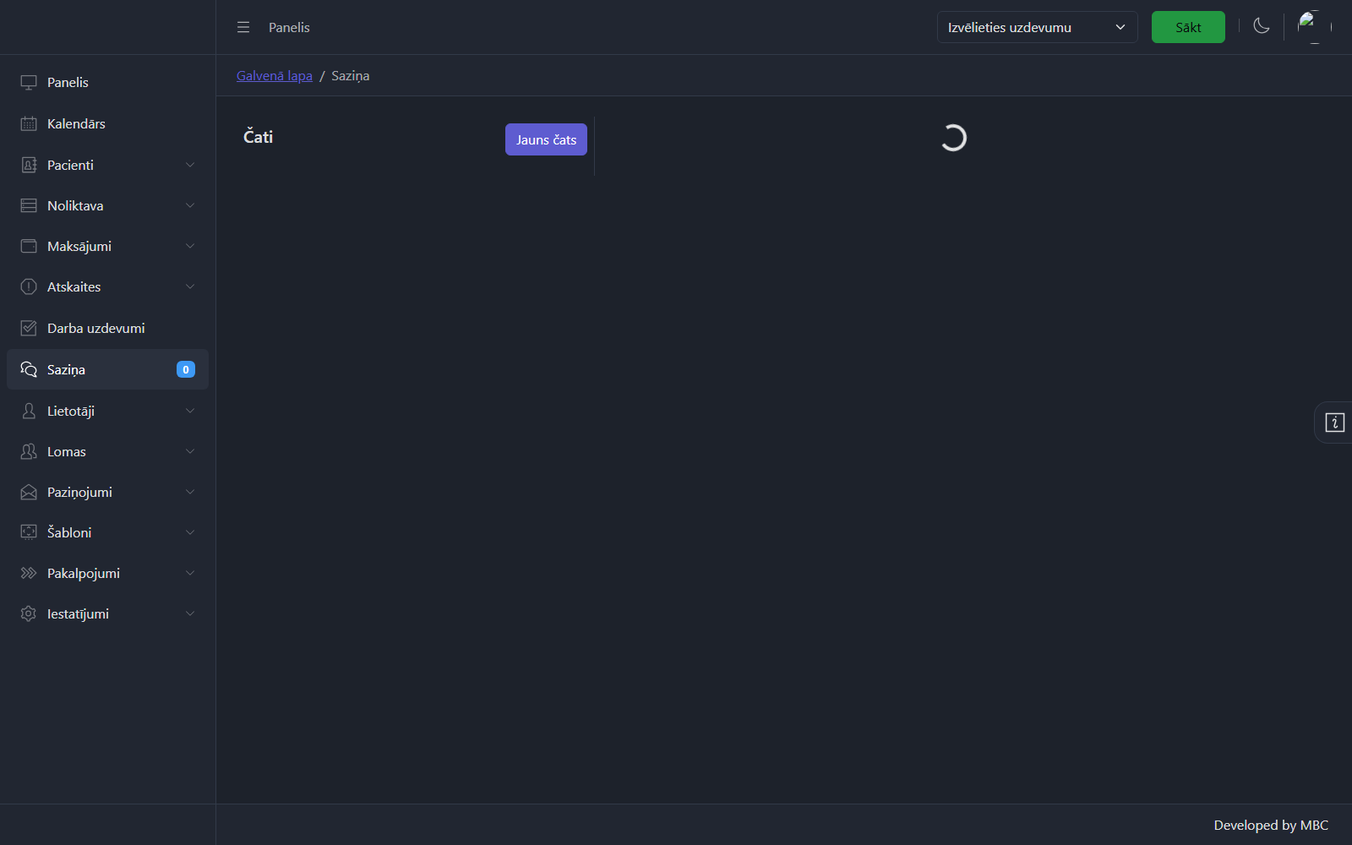Open the Panelis sidebar menu item
Screen dimensions: 1352x845
click(107, 82)
